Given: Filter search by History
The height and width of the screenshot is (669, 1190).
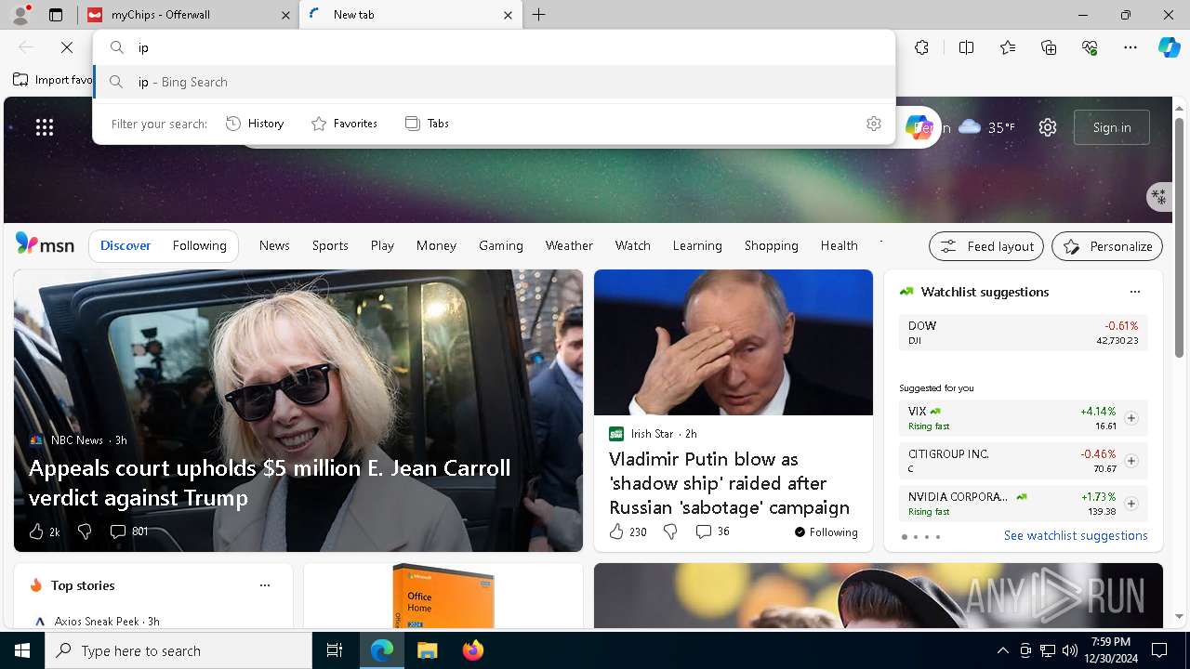Looking at the screenshot, I should [256, 124].
